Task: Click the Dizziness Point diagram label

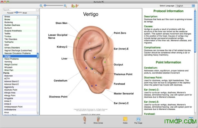Action: (x=58, y=97)
